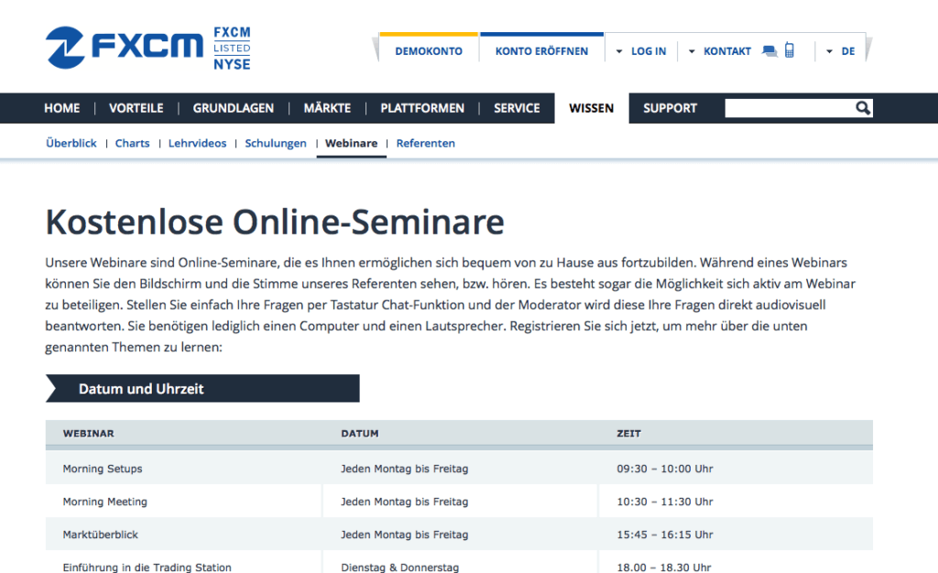Click the 18.00 – 18.30 Uhr time cell

664,567
